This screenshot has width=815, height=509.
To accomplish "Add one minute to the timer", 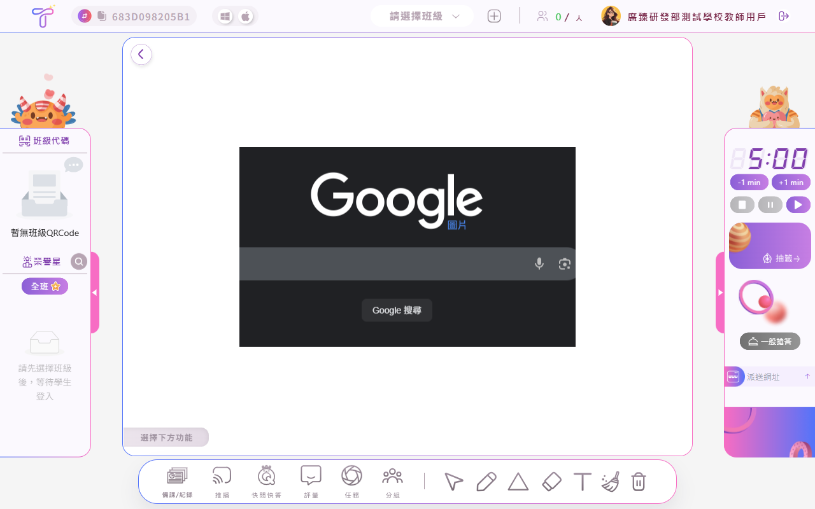I will [x=791, y=183].
